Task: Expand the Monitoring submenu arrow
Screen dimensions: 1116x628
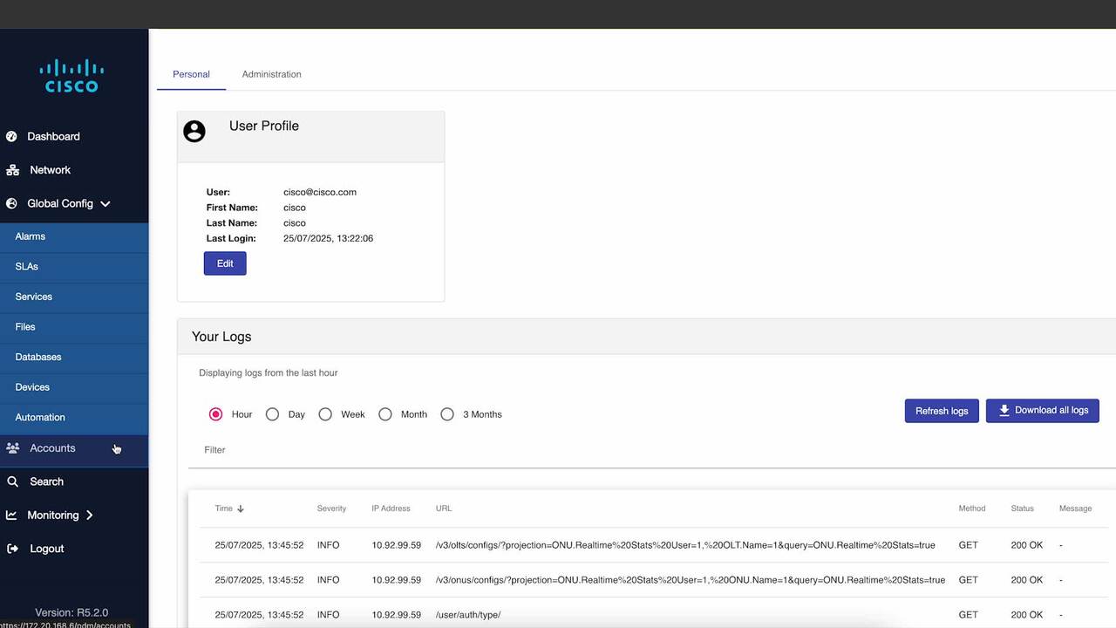Action: pyautogui.click(x=90, y=515)
